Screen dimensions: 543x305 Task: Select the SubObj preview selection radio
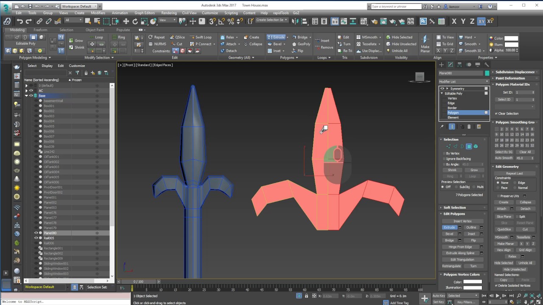[456, 187]
